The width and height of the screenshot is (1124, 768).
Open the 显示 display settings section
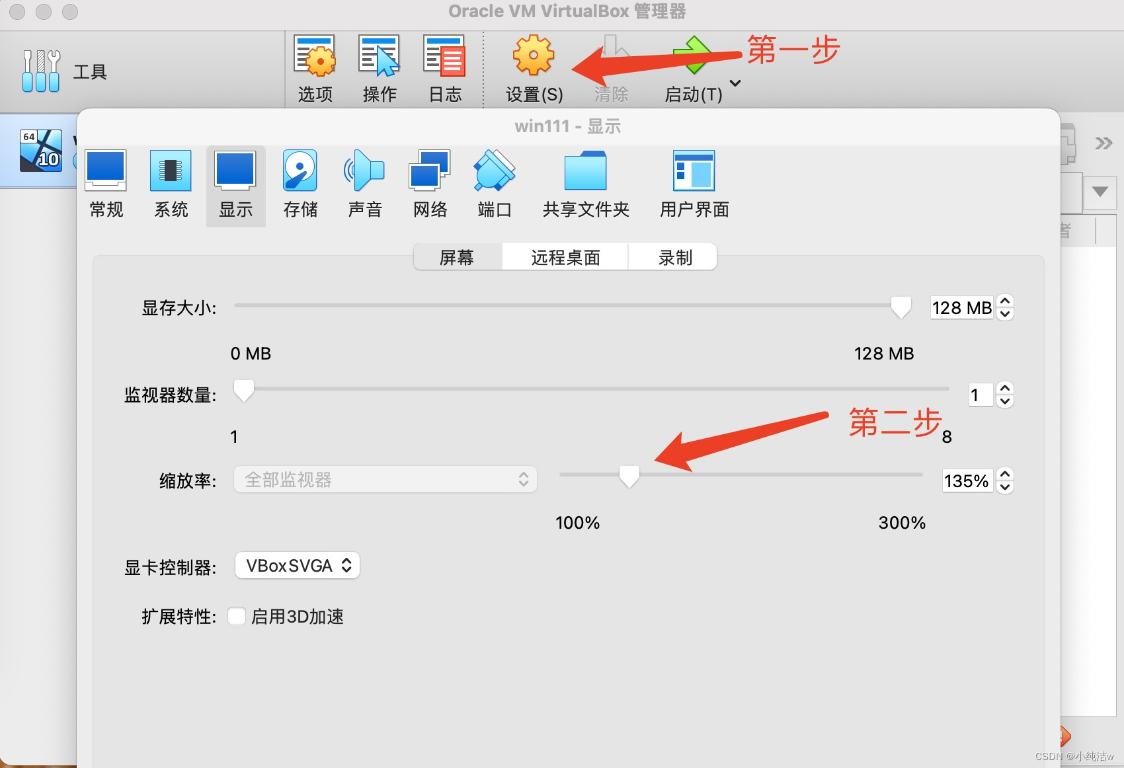tap(236, 185)
